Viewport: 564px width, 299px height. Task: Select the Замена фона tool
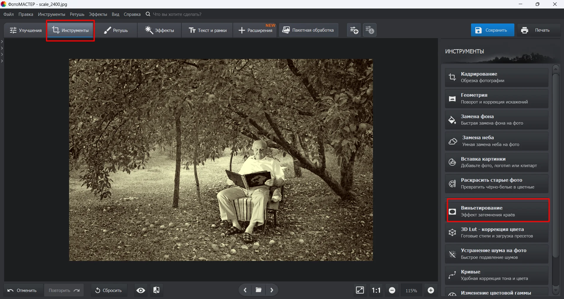pyautogui.click(x=496, y=120)
